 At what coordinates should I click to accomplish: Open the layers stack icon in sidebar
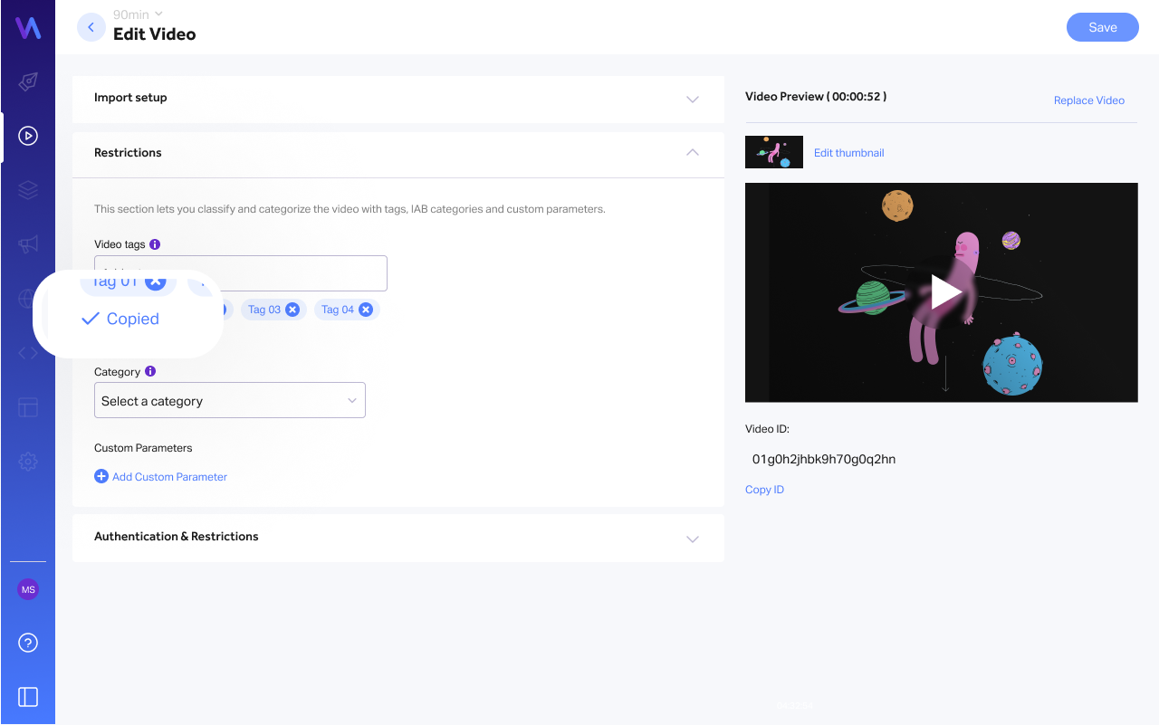click(28, 190)
